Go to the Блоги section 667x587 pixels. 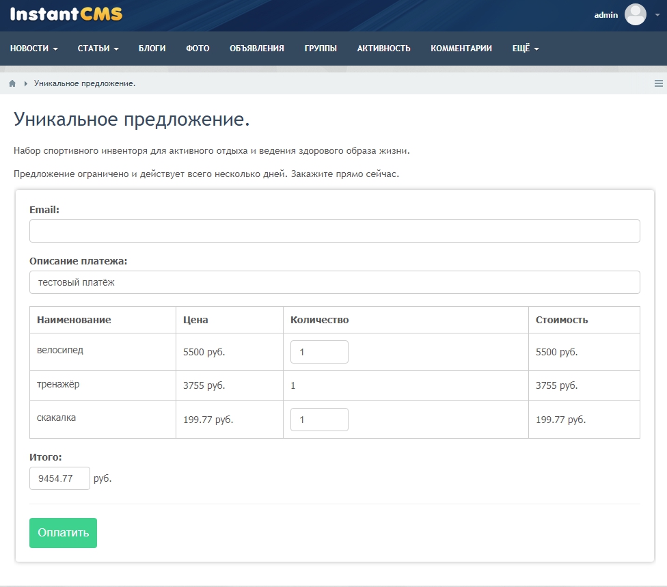pyautogui.click(x=152, y=49)
